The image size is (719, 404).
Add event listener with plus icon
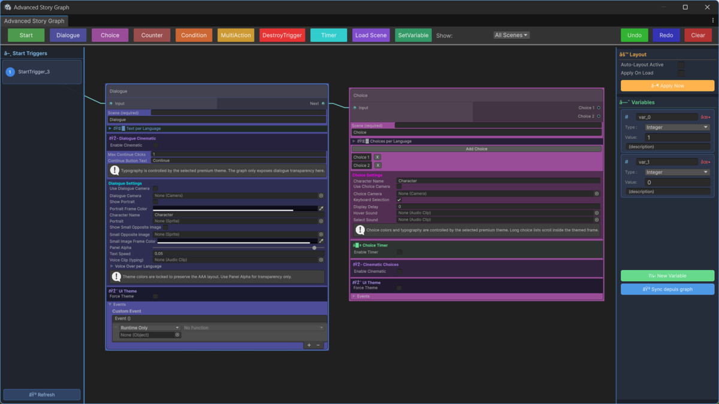coord(309,345)
